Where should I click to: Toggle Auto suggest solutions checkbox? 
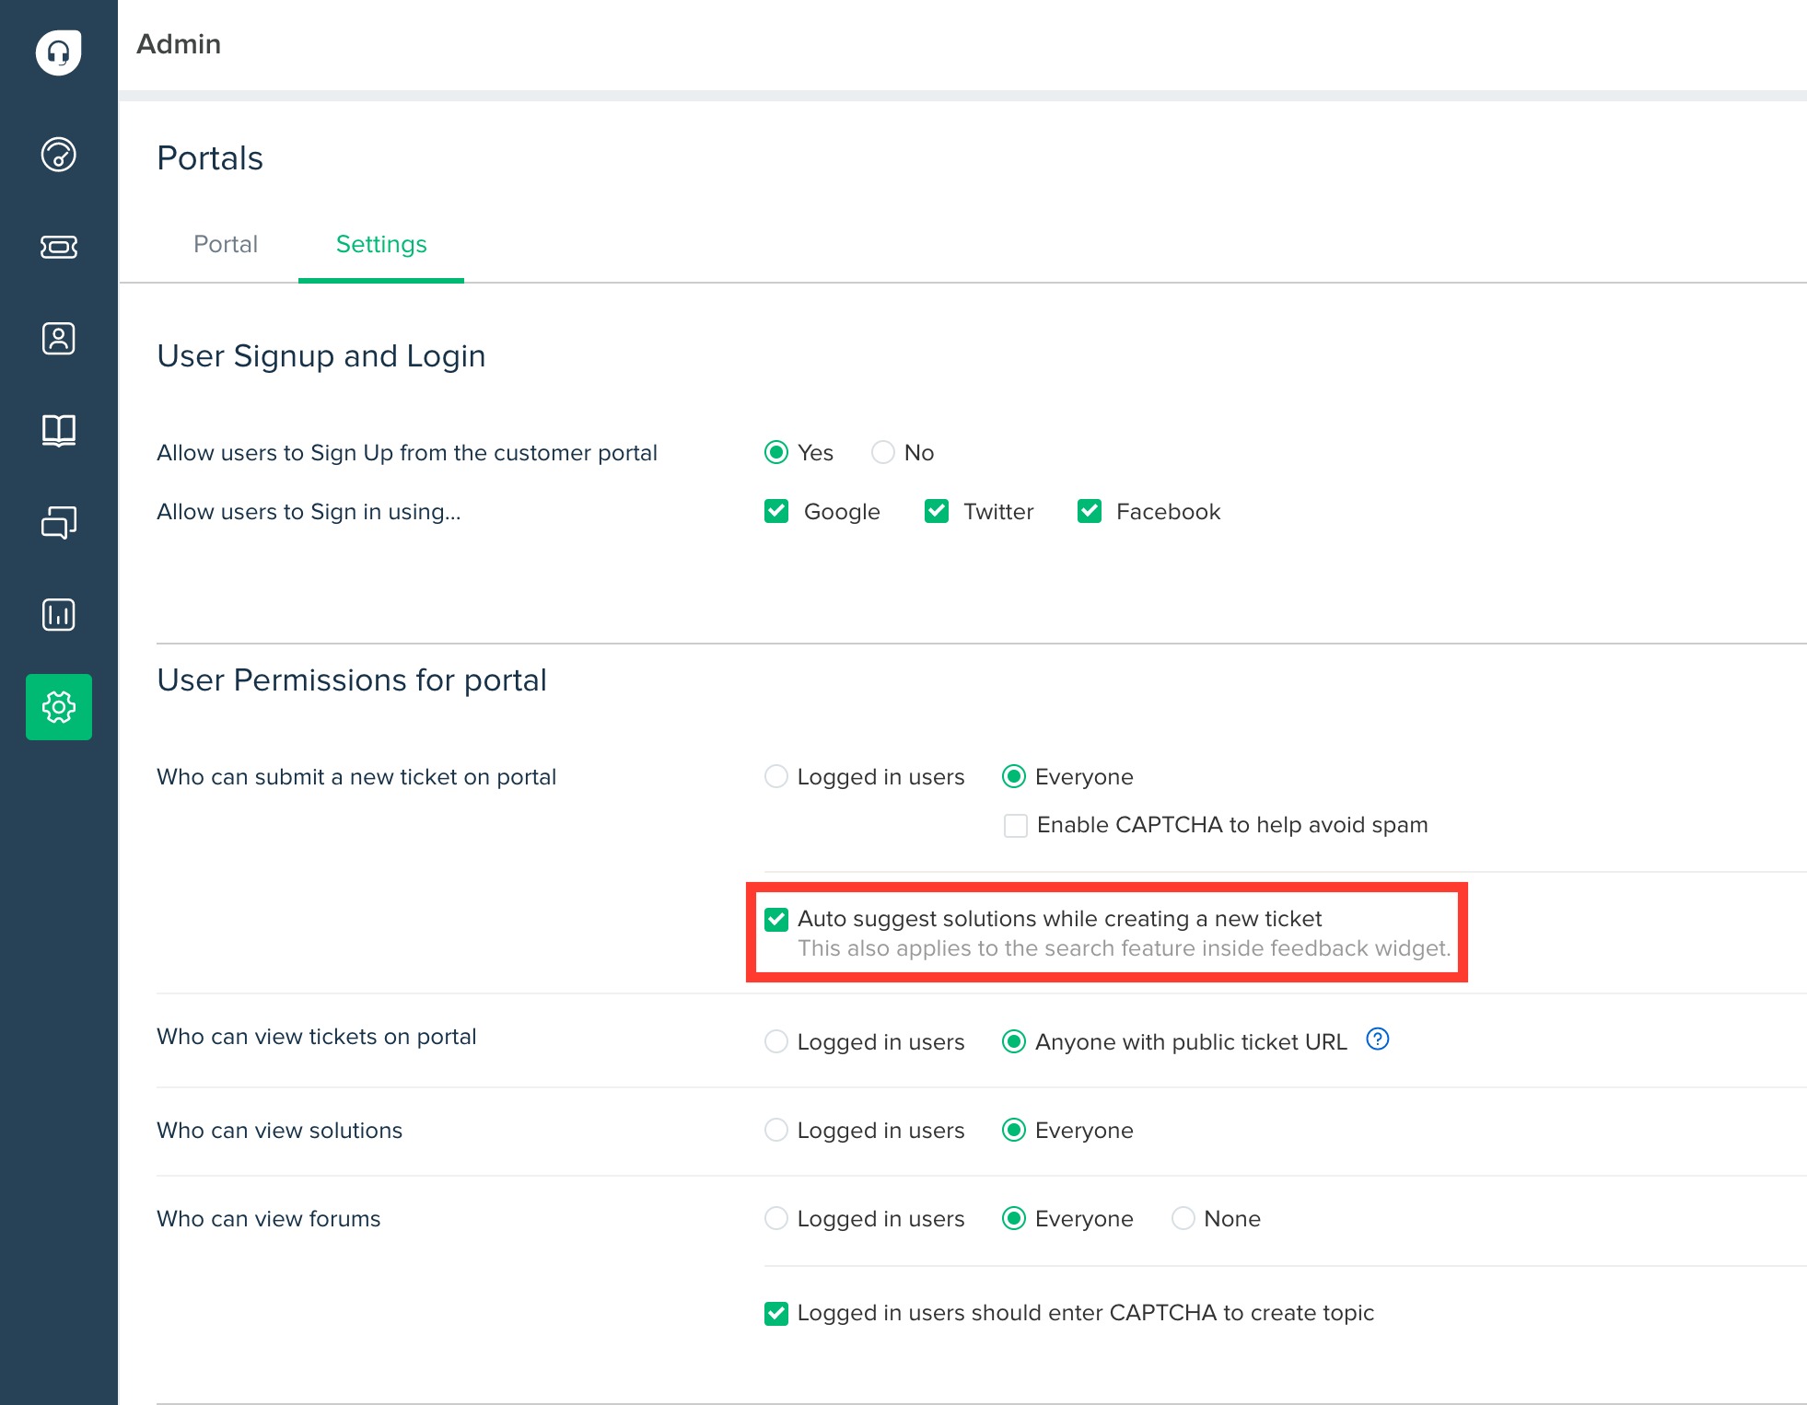[776, 919]
